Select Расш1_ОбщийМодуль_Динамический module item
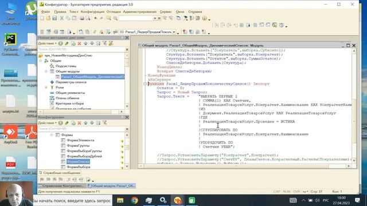This screenshot has width=367, height=206. [x=93, y=77]
